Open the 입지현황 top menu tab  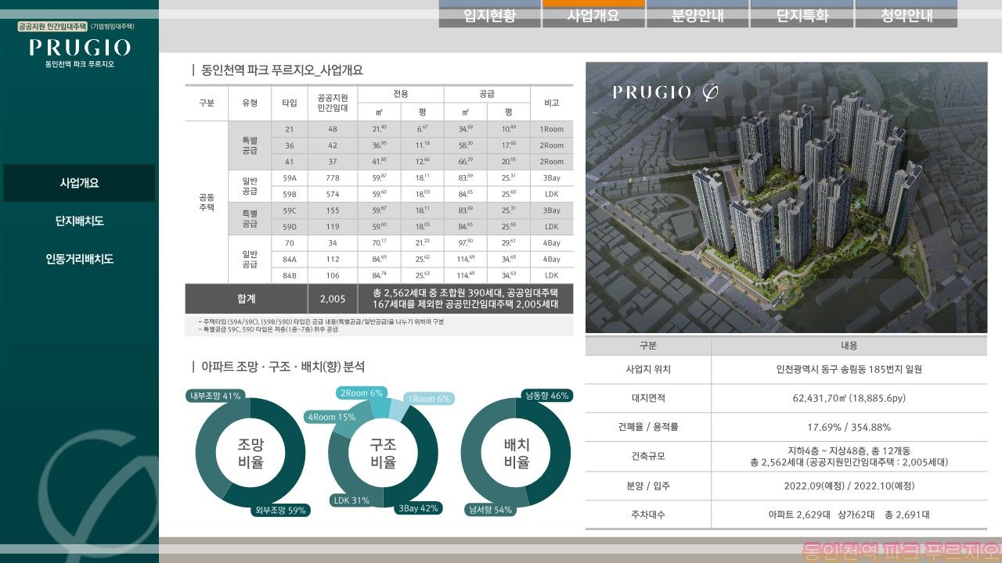[489, 15]
